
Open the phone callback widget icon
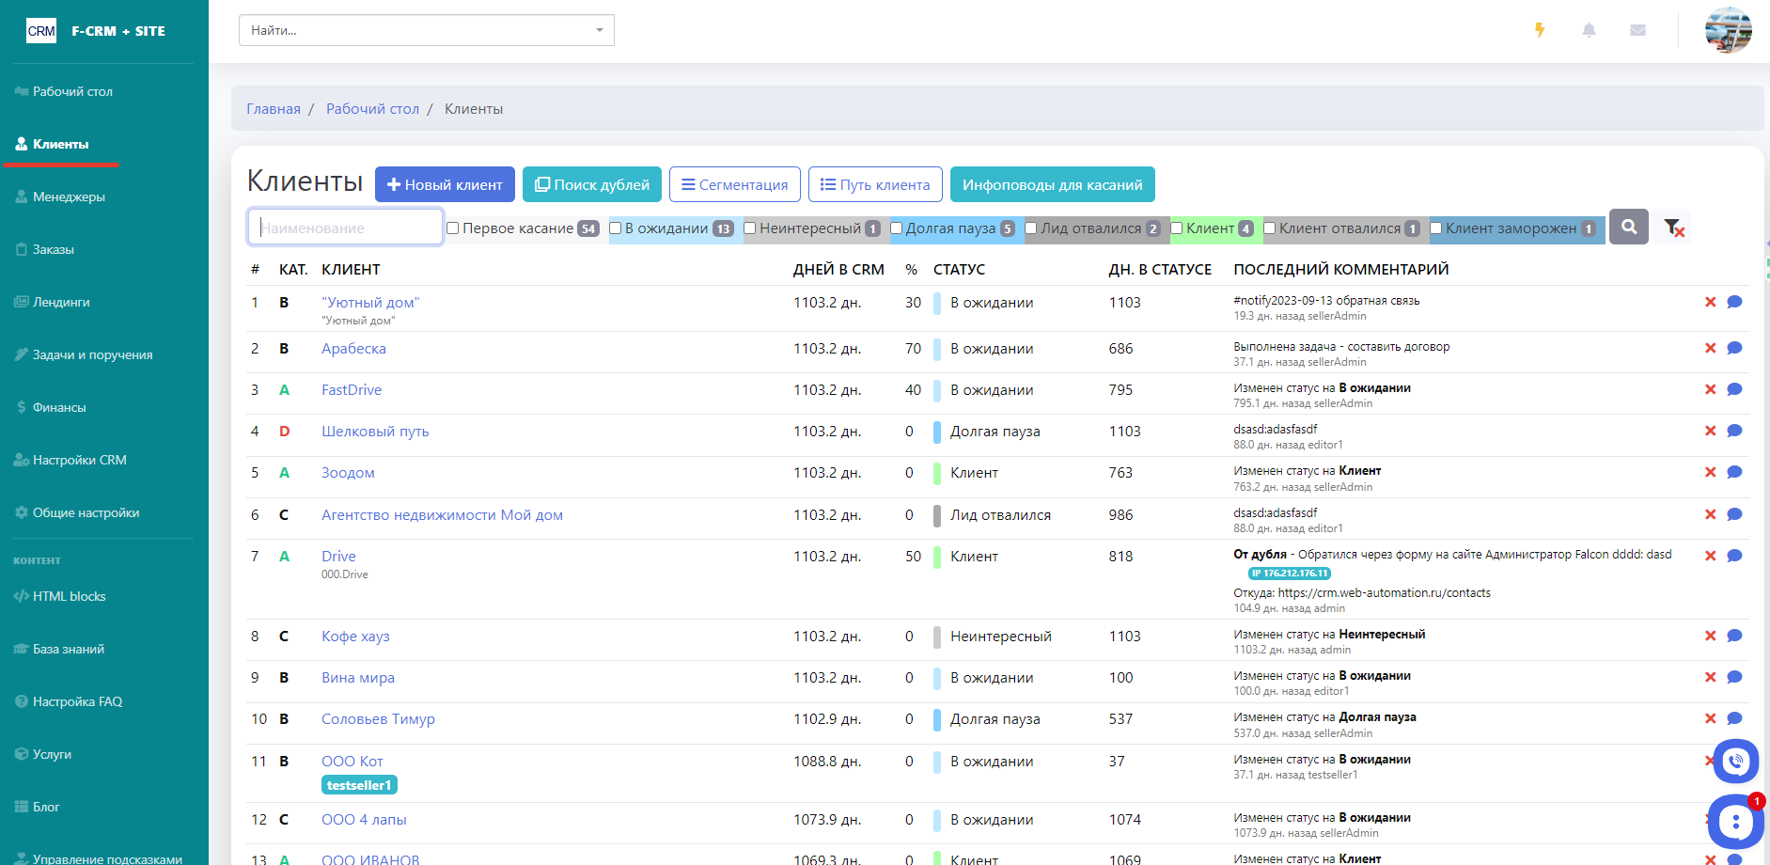coord(1735,761)
